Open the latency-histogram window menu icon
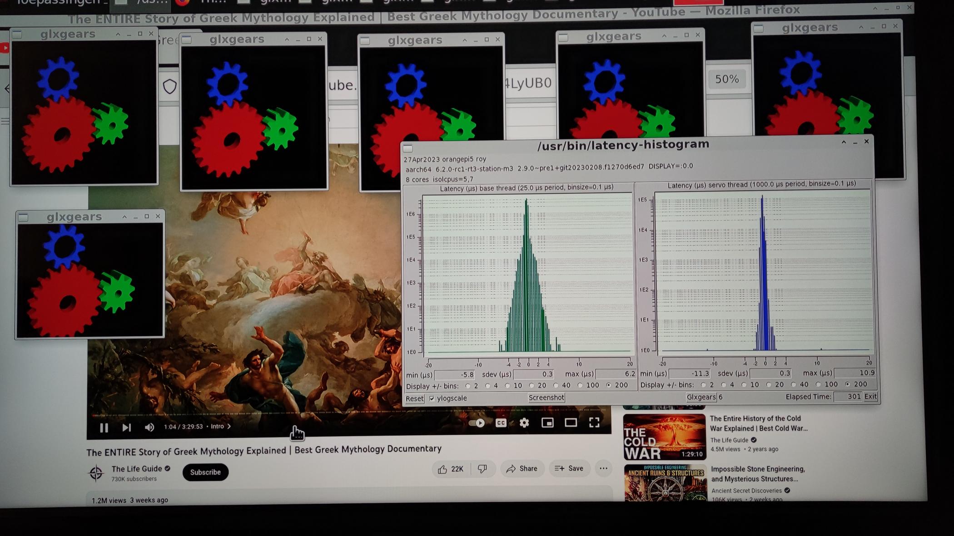This screenshot has width=954, height=536. tap(408, 148)
